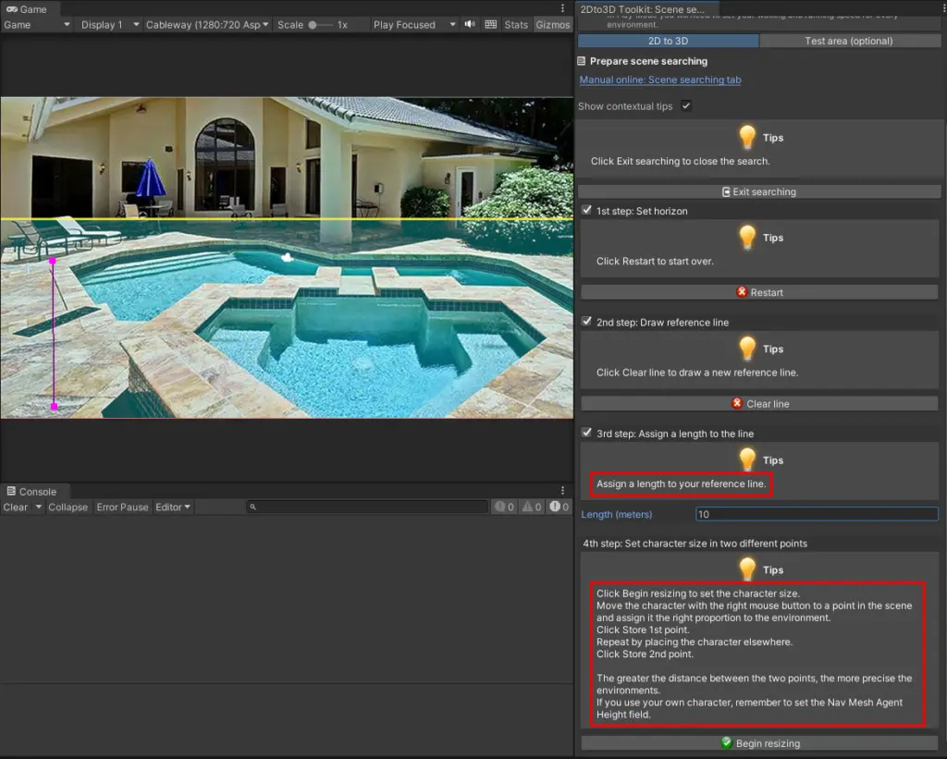This screenshot has width=947, height=759.
Task: Open Manual online: Scene searching tab link
Action: (659, 80)
